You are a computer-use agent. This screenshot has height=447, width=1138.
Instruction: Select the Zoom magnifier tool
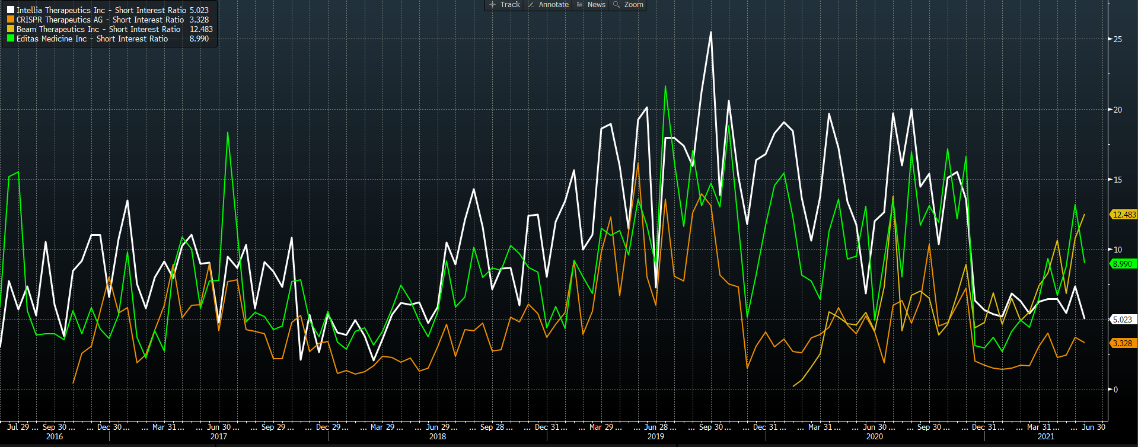pyautogui.click(x=628, y=5)
